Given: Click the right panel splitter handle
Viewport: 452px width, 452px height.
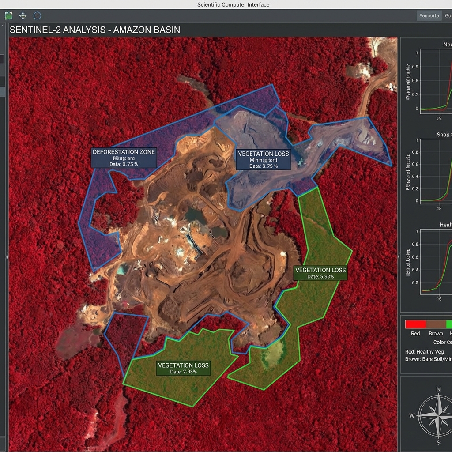Looking at the screenshot, I should [399, 256].
